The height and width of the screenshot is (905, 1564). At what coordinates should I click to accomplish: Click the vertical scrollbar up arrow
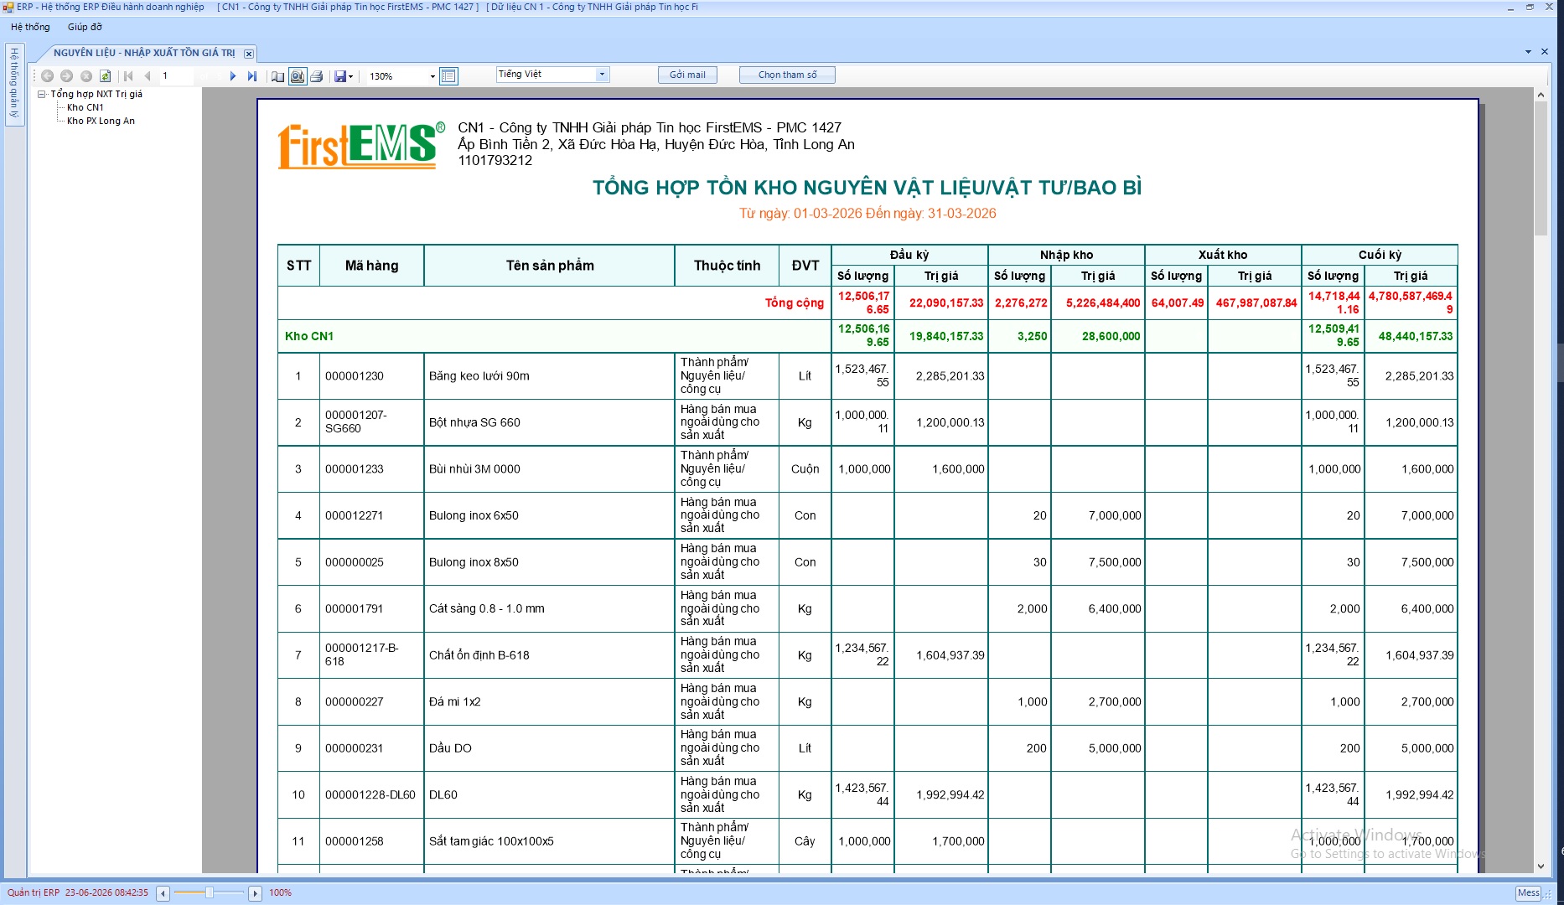point(1541,95)
